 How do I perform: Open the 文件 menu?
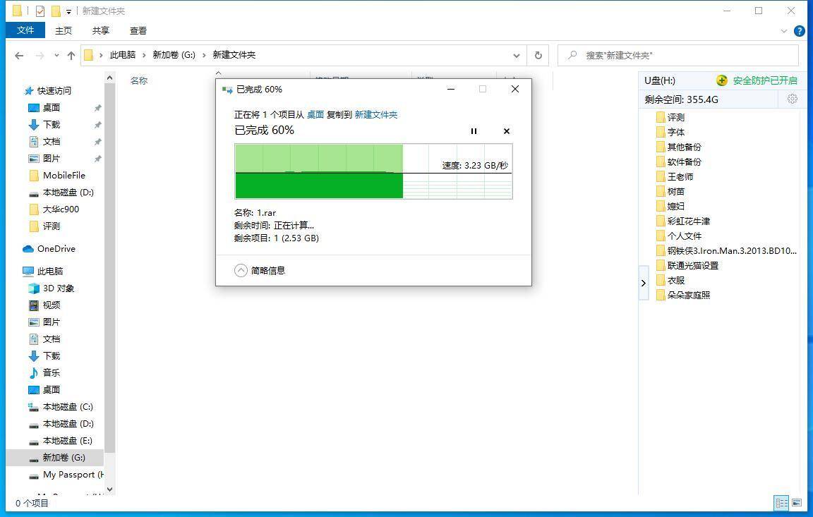25,30
